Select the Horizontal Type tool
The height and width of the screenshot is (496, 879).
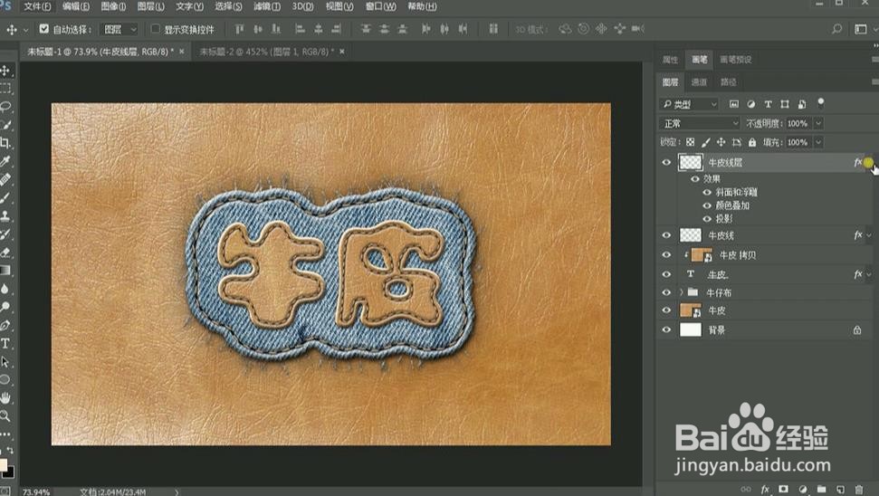(x=5, y=344)
